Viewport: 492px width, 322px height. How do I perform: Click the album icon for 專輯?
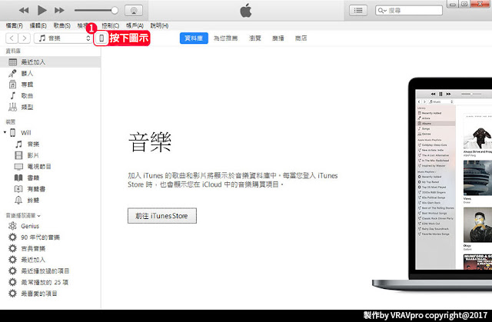(12, 85)
